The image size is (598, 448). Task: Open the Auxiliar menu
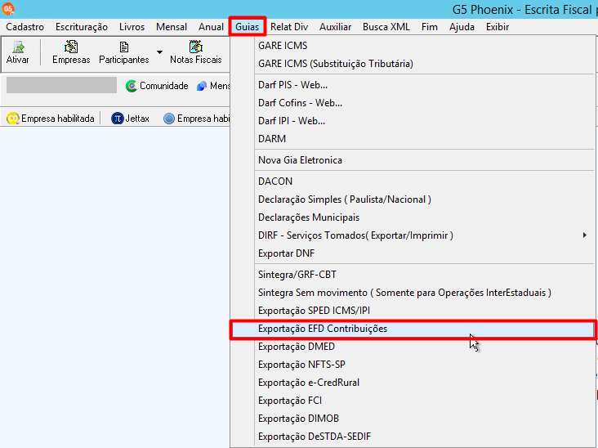coord(335,27)
